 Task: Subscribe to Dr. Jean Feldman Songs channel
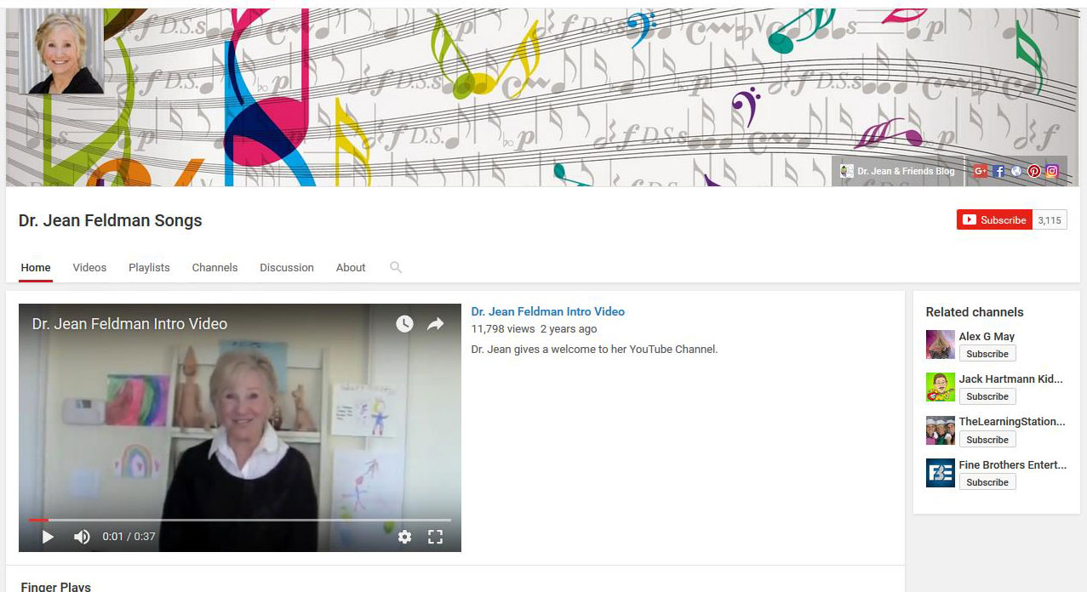click(x=994, y=219)
